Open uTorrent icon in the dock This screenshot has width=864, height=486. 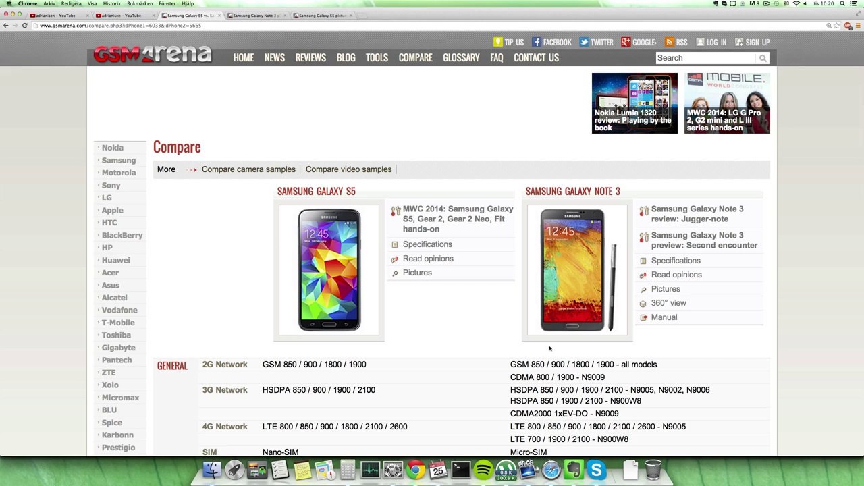click(x=506, y=470)
